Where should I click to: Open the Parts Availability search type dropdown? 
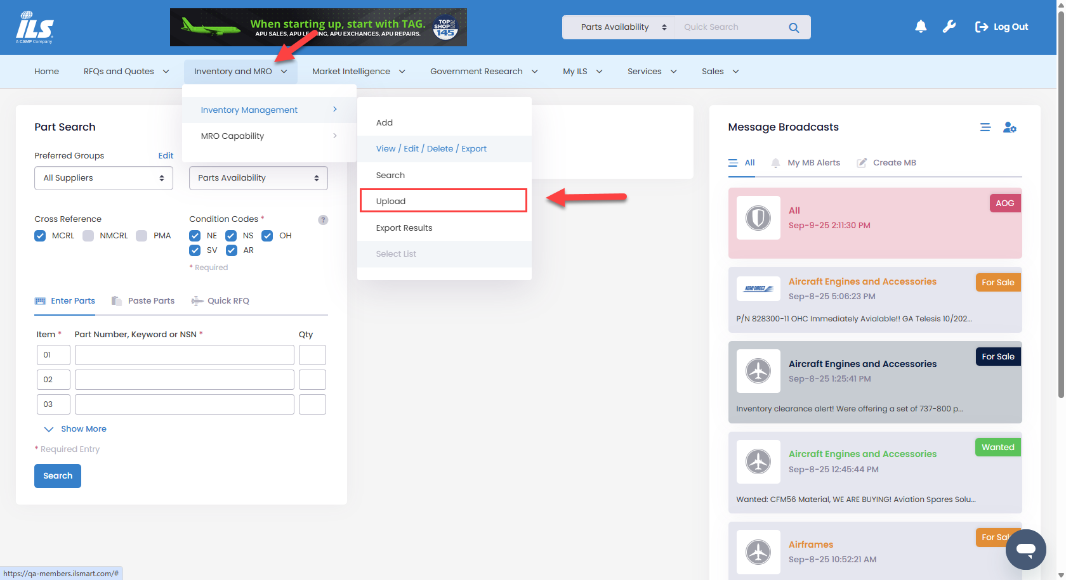[258, 178]
